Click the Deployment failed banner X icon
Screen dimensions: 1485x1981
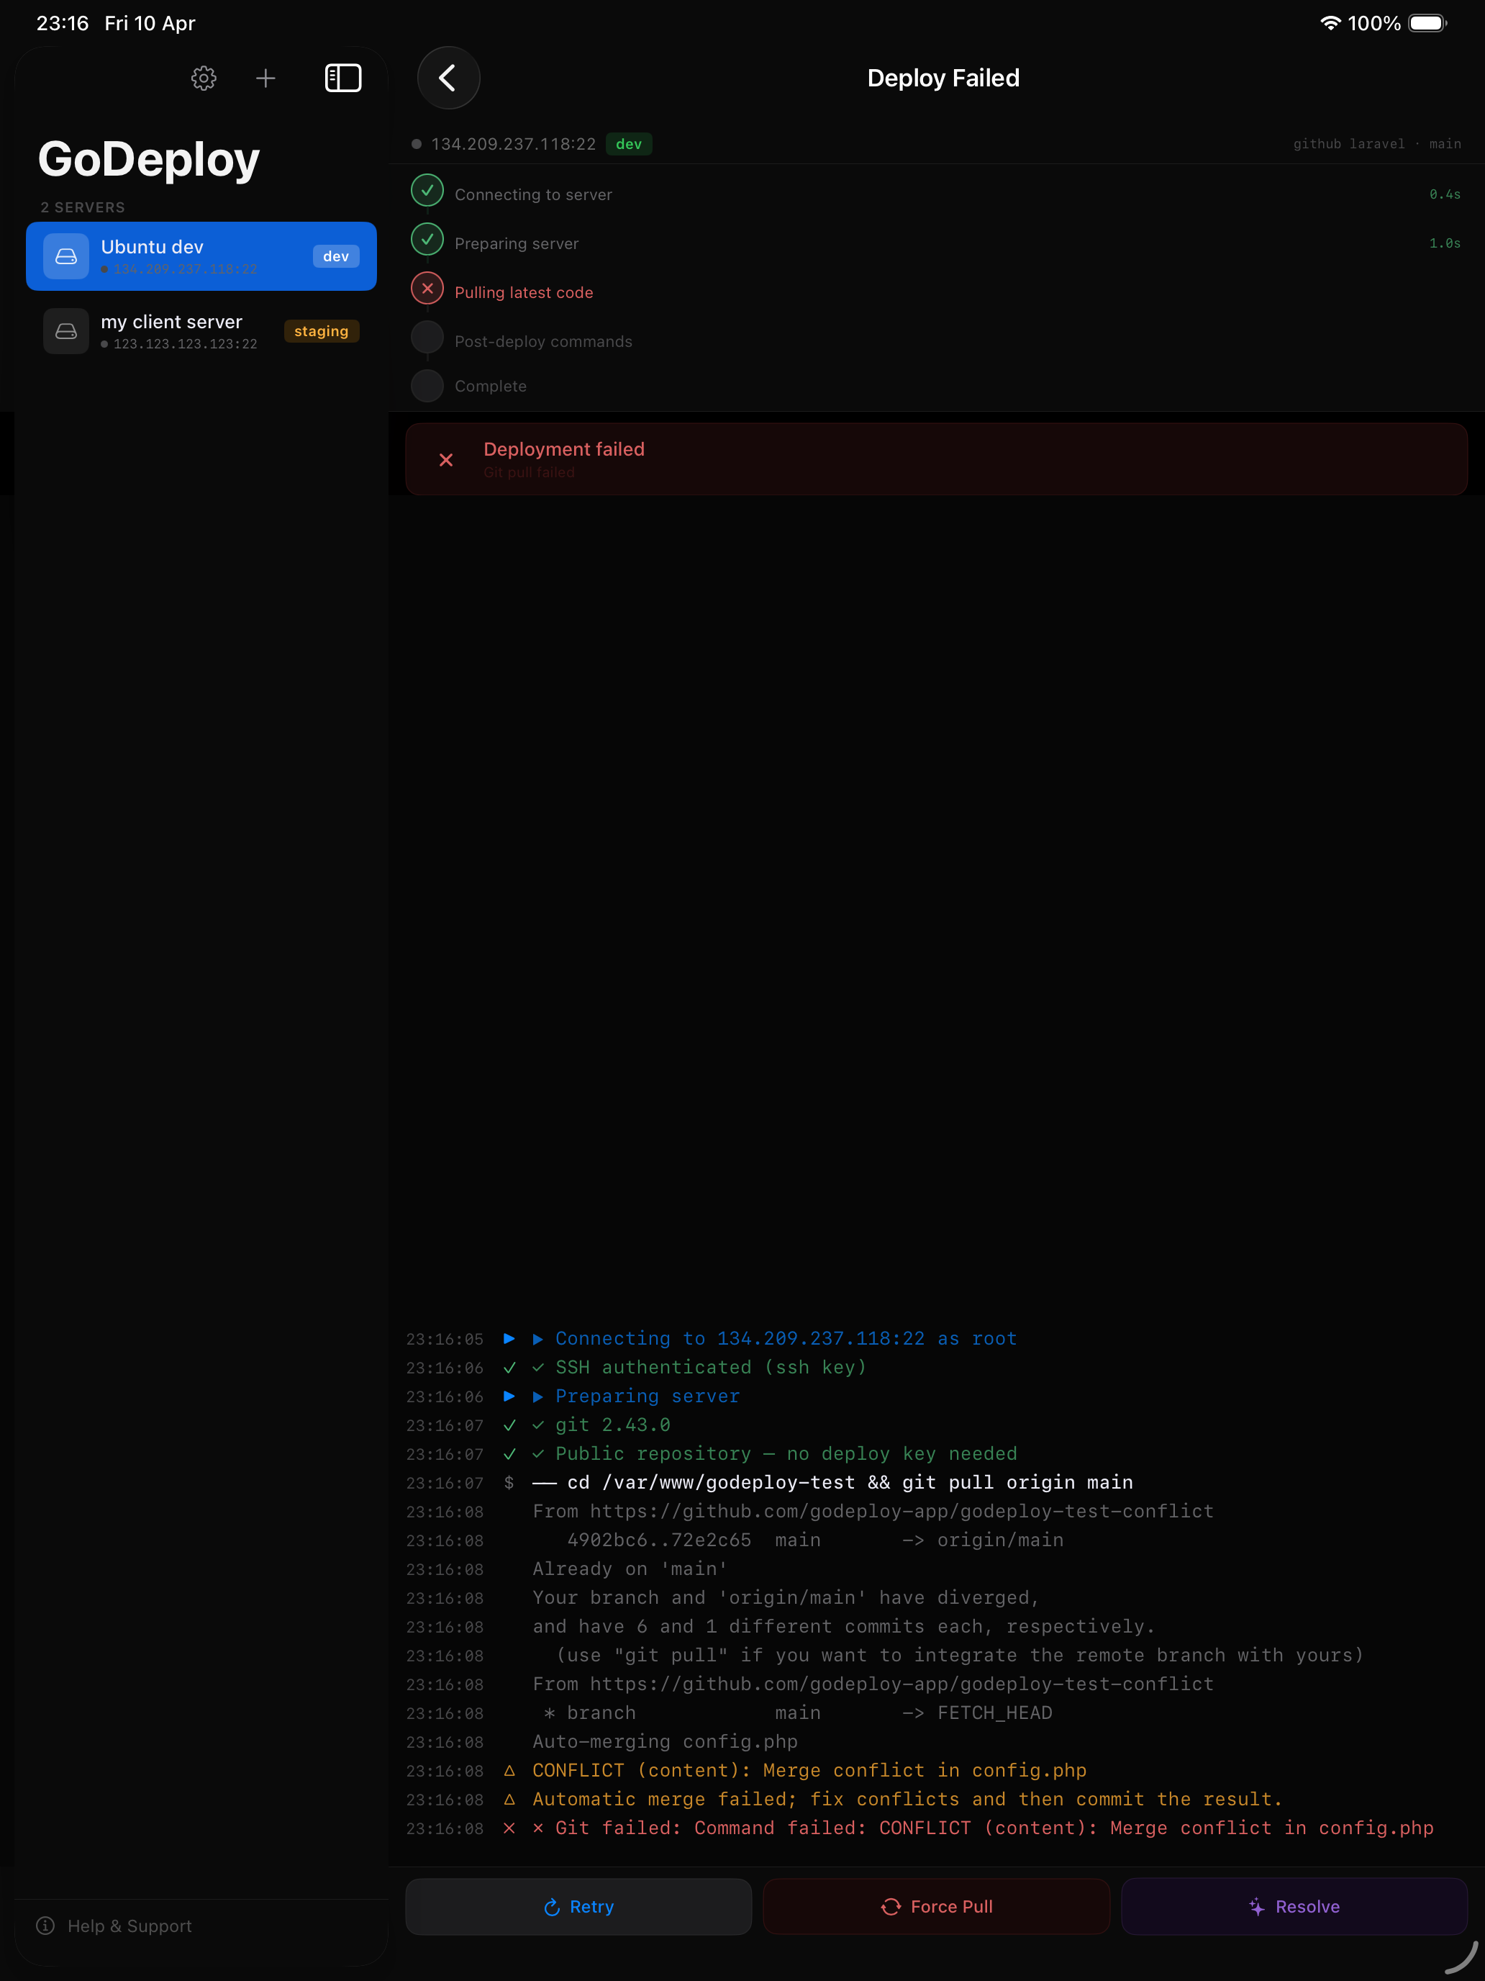point(446,460)
